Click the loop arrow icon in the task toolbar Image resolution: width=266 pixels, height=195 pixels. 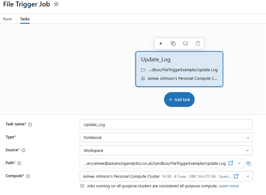[185, 43]
